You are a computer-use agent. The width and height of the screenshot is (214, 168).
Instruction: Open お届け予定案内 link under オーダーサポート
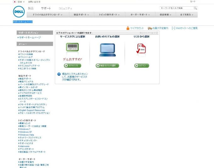click(x=27, y=162)
